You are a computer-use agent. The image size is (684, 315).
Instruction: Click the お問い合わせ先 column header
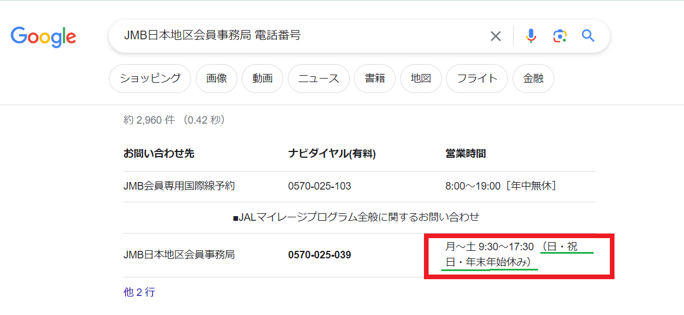(159, 154)
